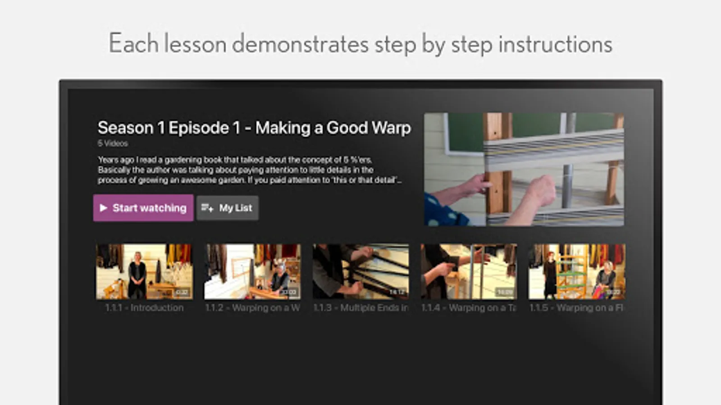Choose the 1.1.5 Warping on a Fl thumbnail
This screenshot has height=405, width=721.
pyautogui.click(x=577, y=272)
